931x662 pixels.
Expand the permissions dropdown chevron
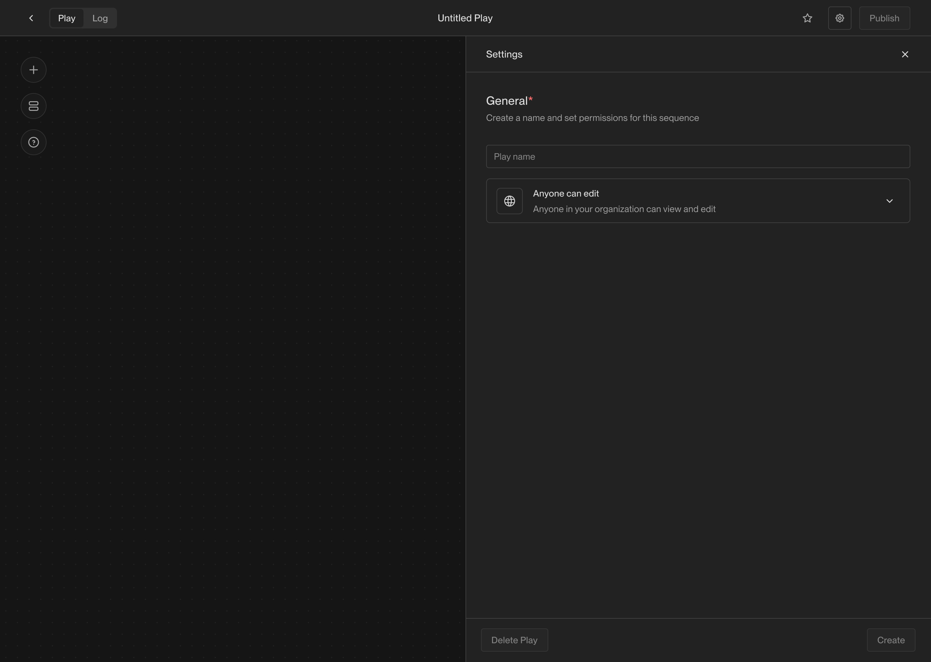click(x=889, y=201)
